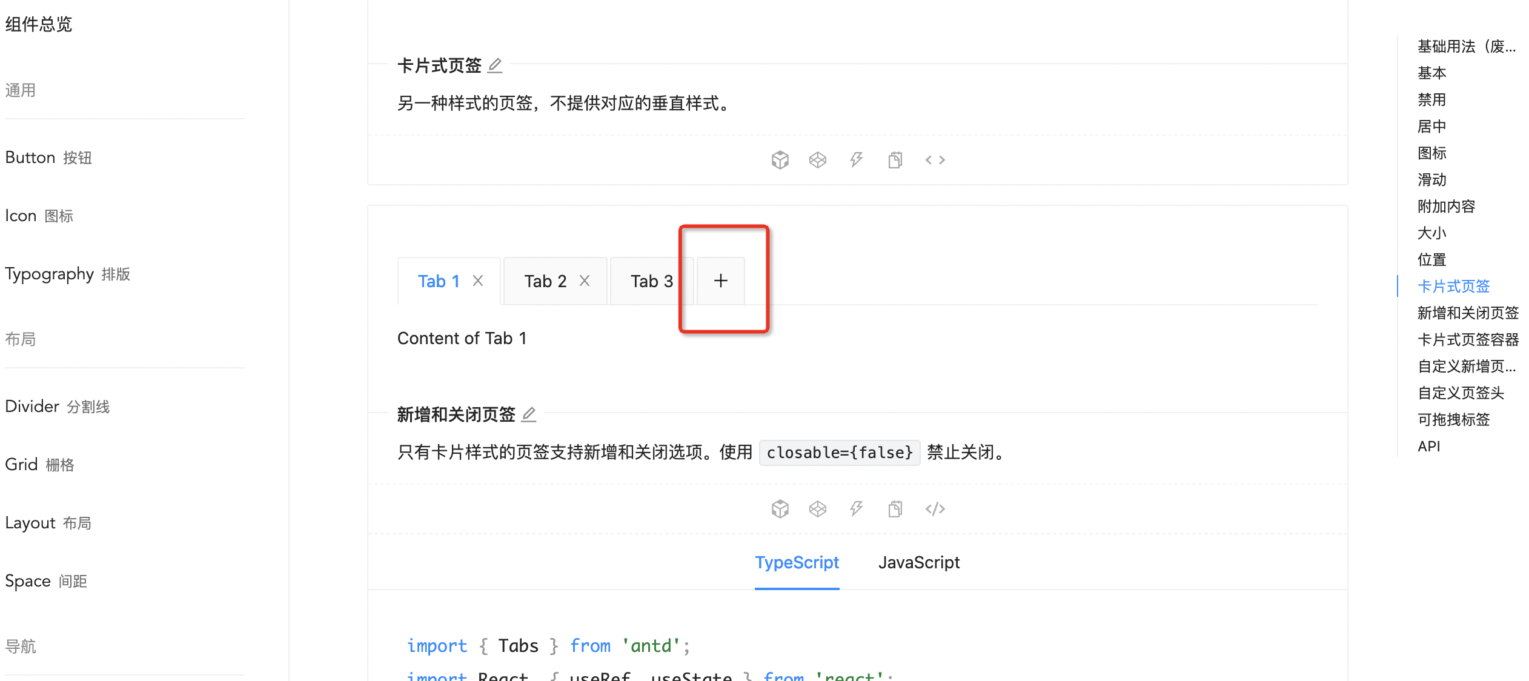The height and width of the screenshot is (681, 1529).
Task: Open Button 按钮 component docs
Action: [x=48, y=157]
